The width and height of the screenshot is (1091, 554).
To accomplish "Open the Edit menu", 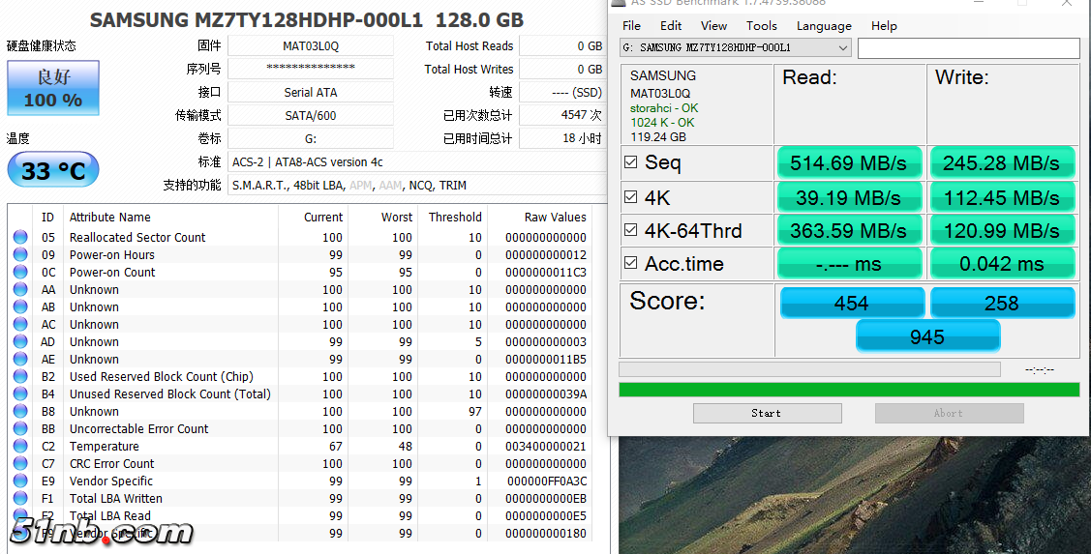I will (x=671, y=26).
